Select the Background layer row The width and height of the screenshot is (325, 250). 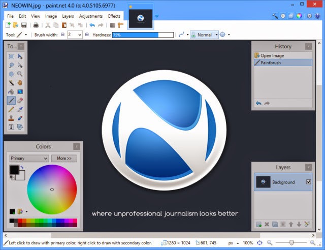pyautogui.click(x=283, y=182)
